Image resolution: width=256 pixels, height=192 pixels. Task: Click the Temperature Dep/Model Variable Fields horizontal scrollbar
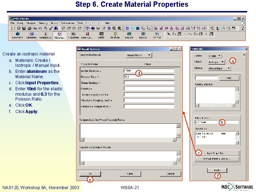tap(128, 139)
